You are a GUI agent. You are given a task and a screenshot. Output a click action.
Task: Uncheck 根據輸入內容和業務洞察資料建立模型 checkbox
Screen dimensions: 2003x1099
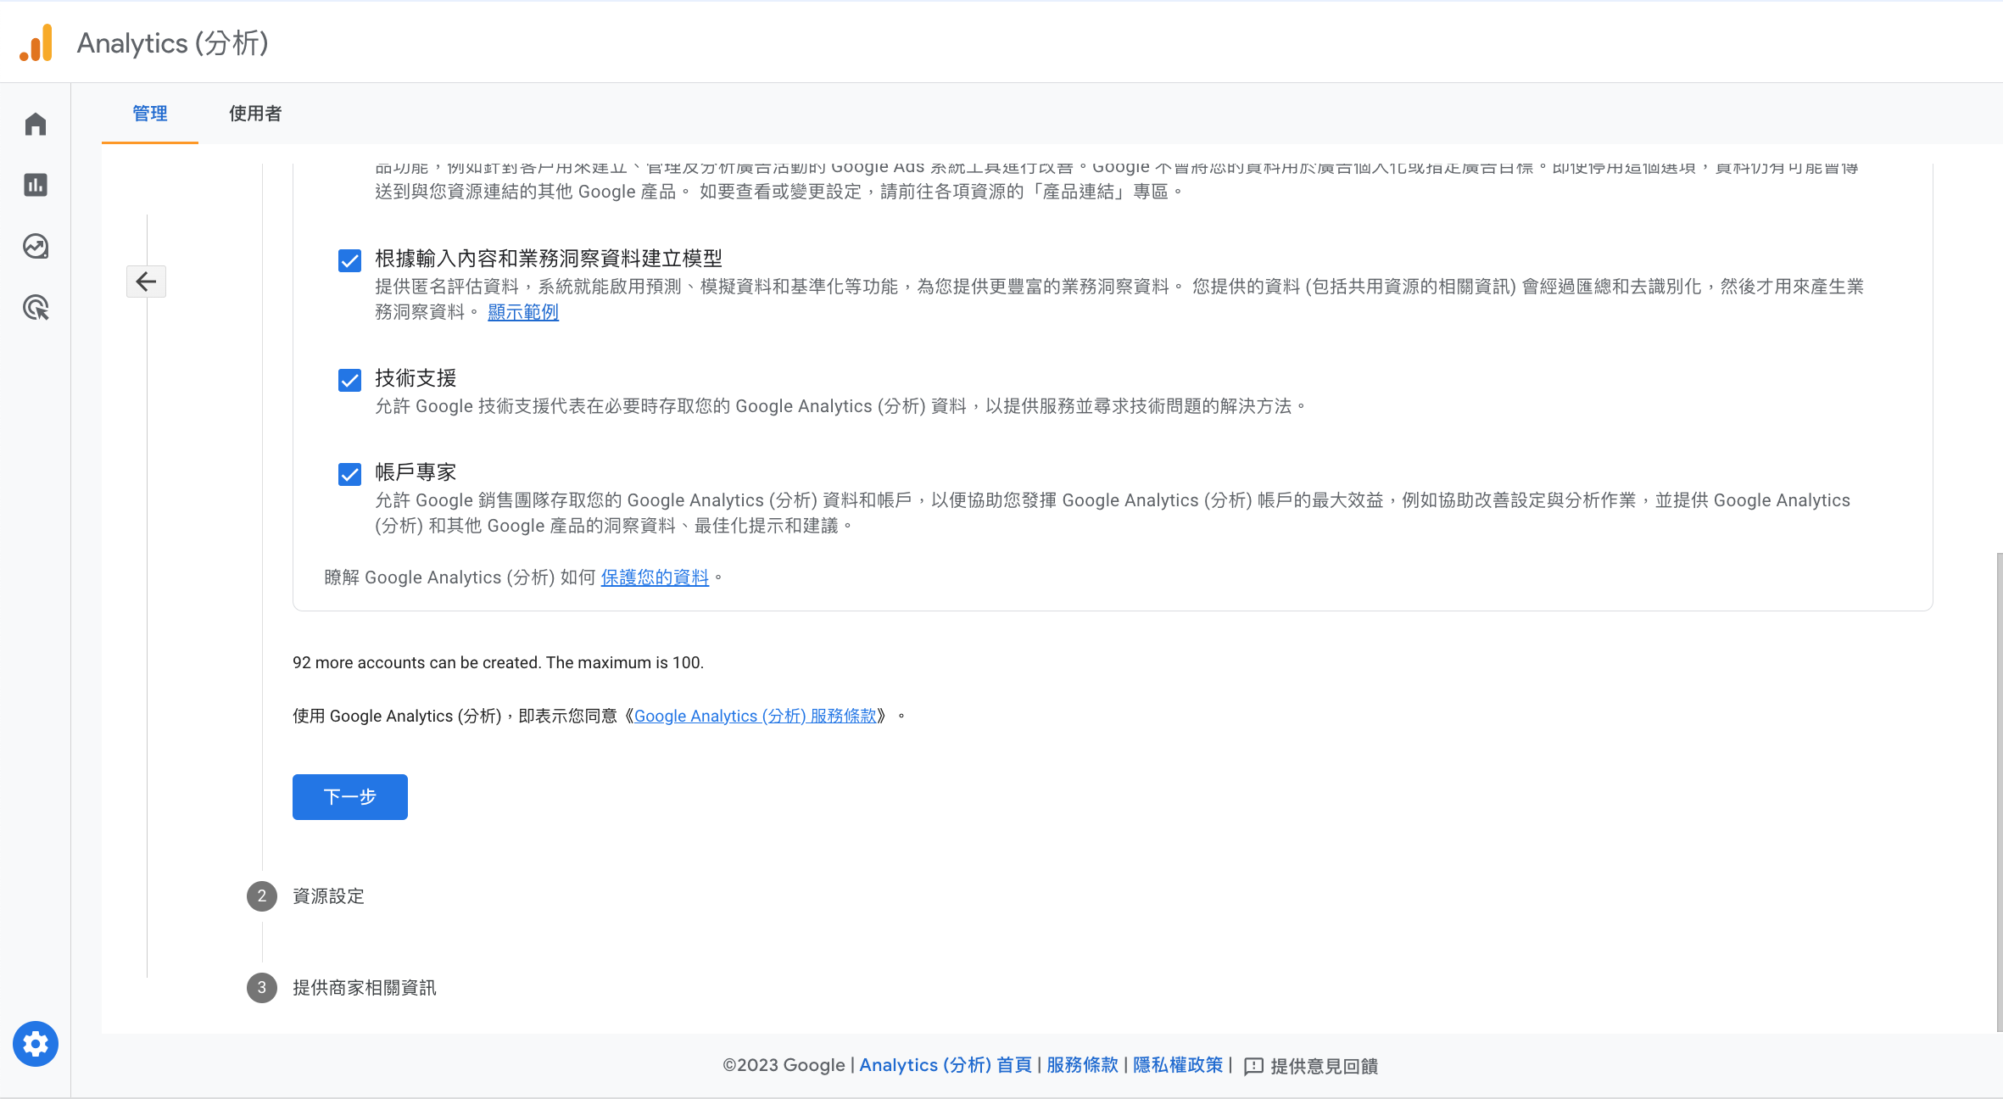[349, 260]
